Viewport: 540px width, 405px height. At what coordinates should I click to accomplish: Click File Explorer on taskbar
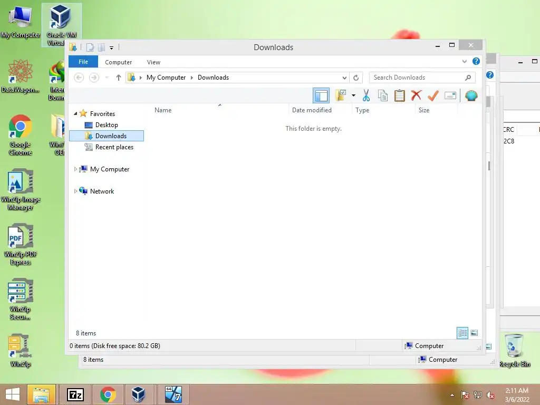tap(41, 394)
